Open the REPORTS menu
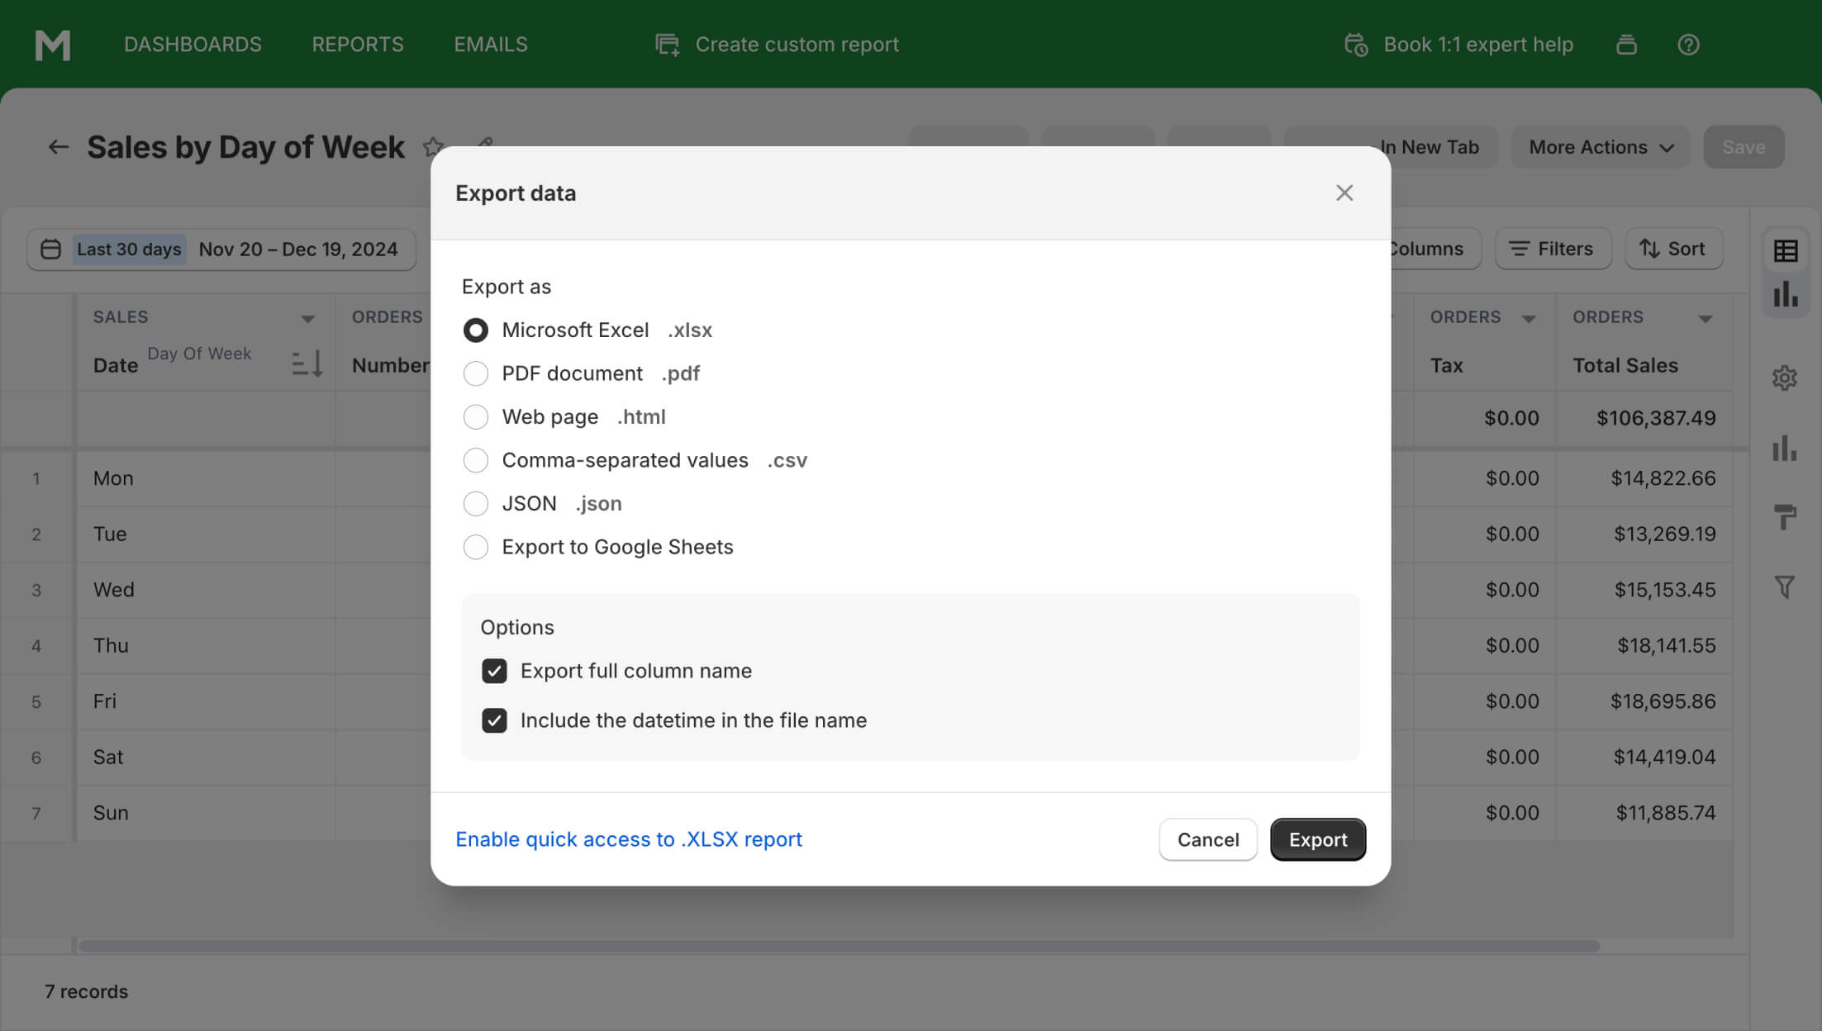Image resolution: width=1822 pixels, height=1031 pixels. coord(357,44)
